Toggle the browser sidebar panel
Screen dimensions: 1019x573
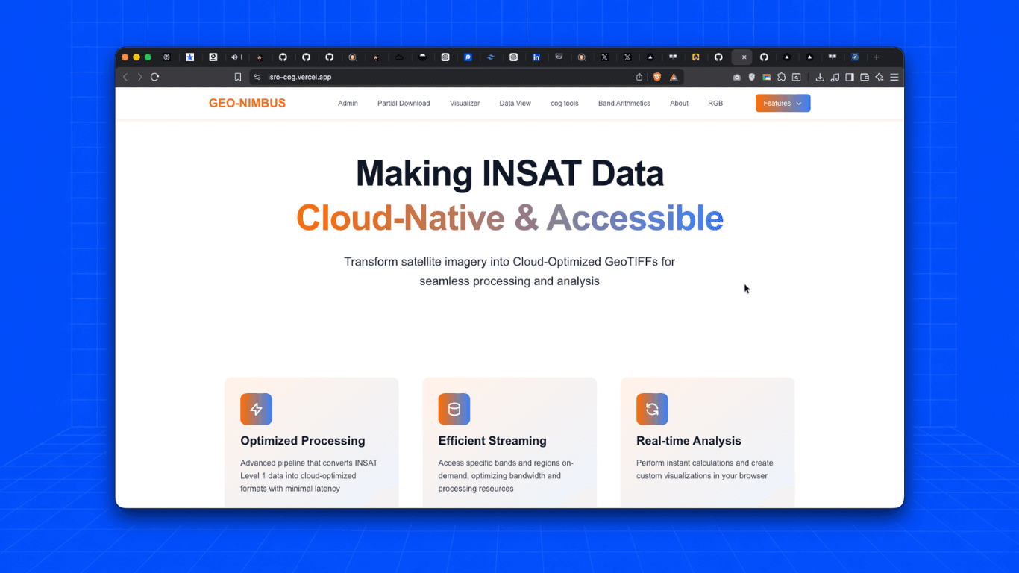[x=850, y=77]
